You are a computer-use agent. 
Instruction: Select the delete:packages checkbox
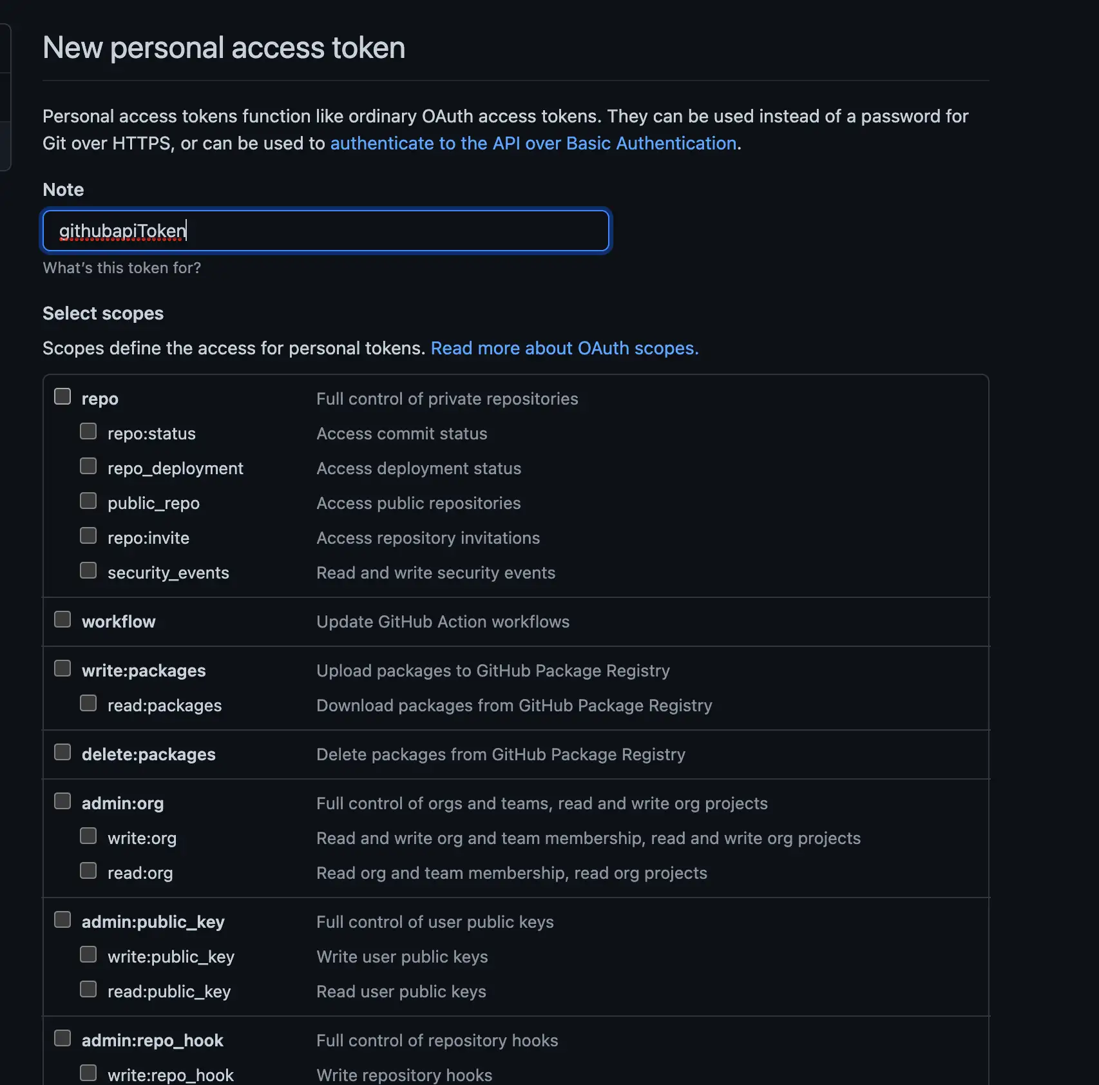[x=62, y=752]
